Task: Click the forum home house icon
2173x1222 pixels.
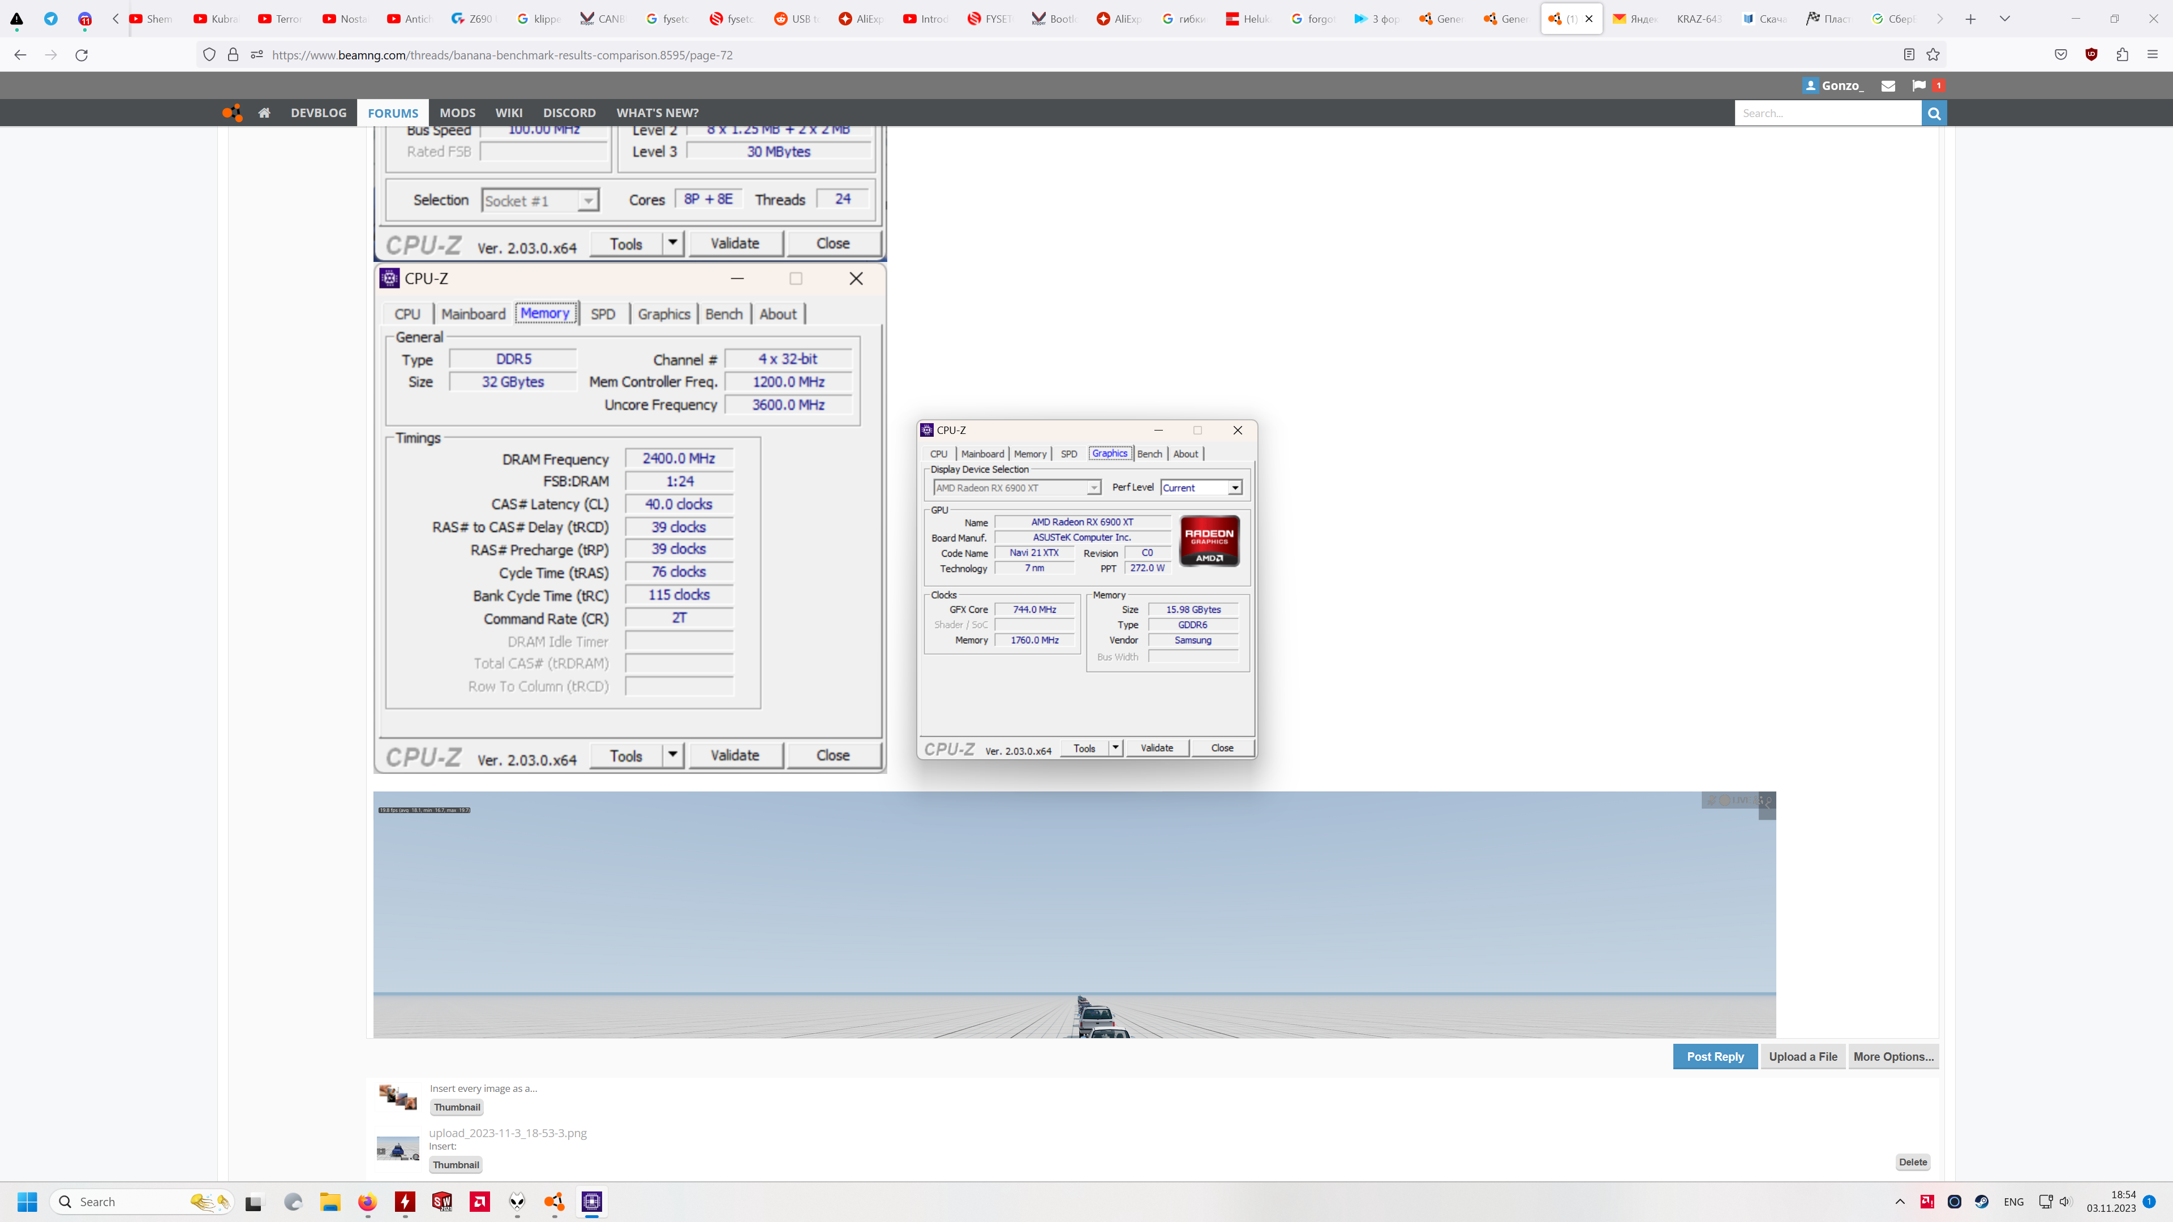Action: pyautogui.click(x=264, y=113)
